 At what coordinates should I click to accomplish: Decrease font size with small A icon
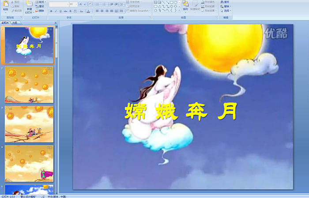click(x=85, y=4)
